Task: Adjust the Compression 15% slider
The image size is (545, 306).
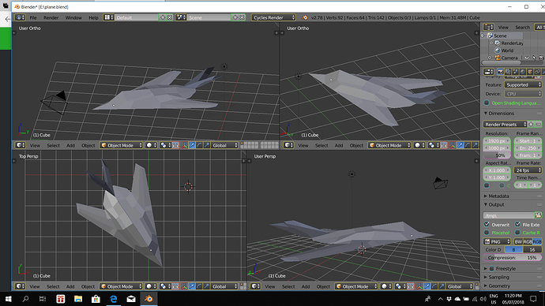Action: (513, 258)
